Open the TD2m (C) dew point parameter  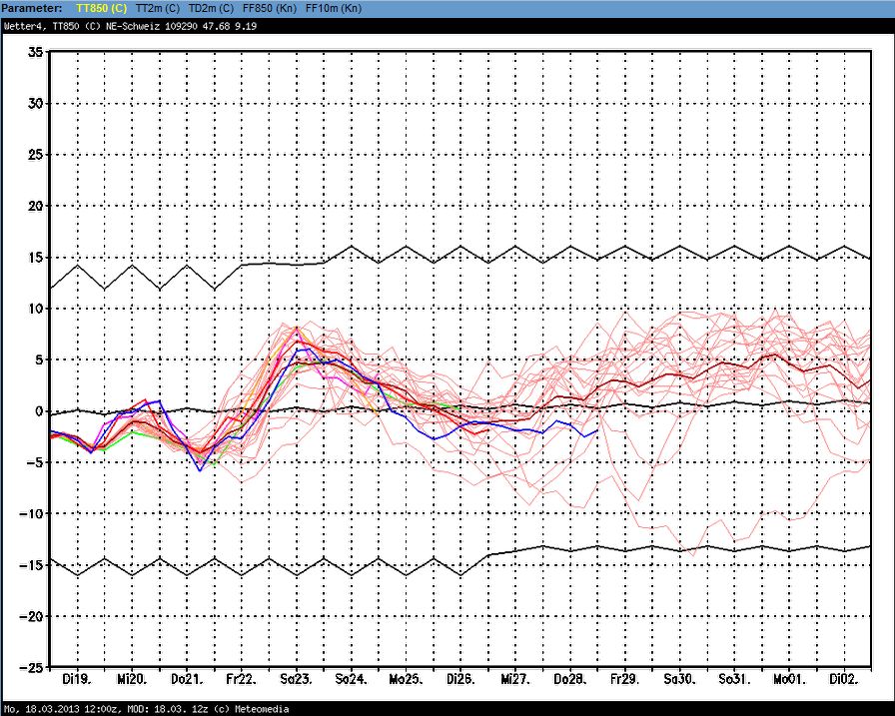211,8
